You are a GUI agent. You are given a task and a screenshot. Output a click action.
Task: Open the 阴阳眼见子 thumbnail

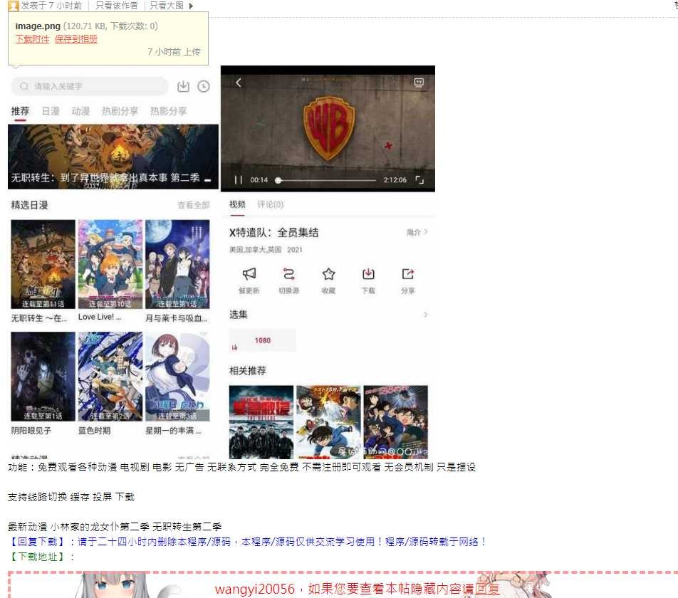pyautogui.click(x=43, y=377)
